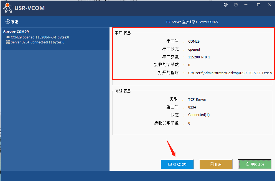Click the Connected(1) value next to 状态
This screenshot has width=275, height=181.
coord(199,115)
